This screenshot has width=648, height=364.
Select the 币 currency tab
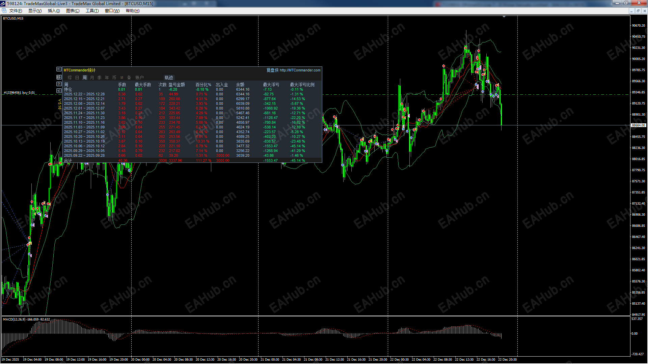click(114, 78)
